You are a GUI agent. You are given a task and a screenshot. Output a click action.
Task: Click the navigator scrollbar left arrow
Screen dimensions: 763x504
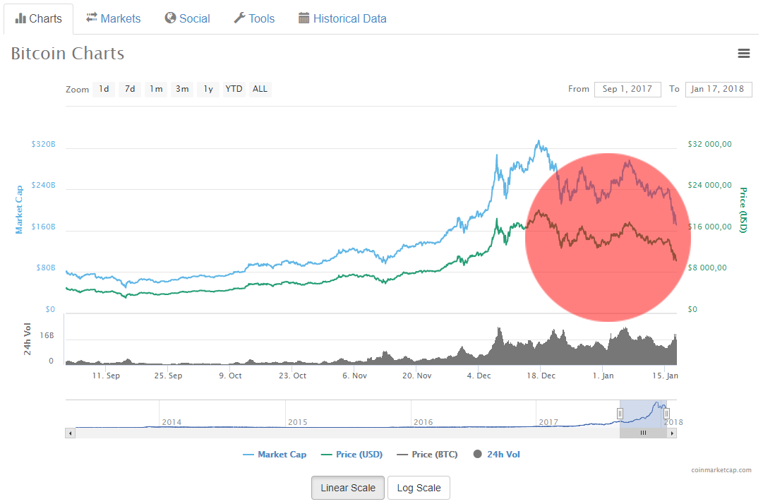[x=70, y=433]
